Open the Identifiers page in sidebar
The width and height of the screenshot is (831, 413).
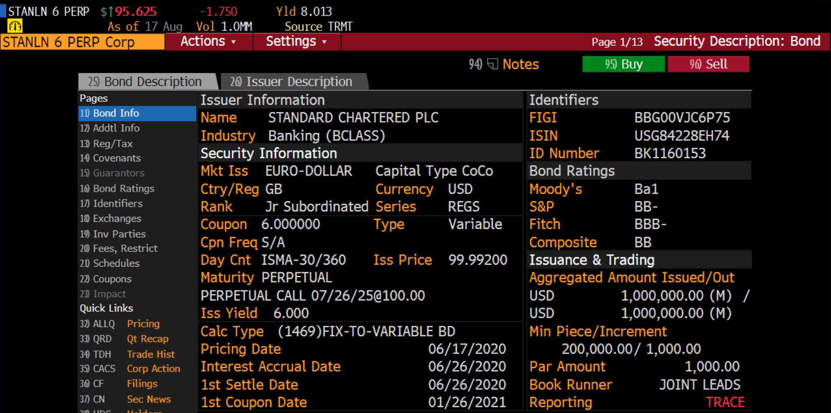[111, 204]
